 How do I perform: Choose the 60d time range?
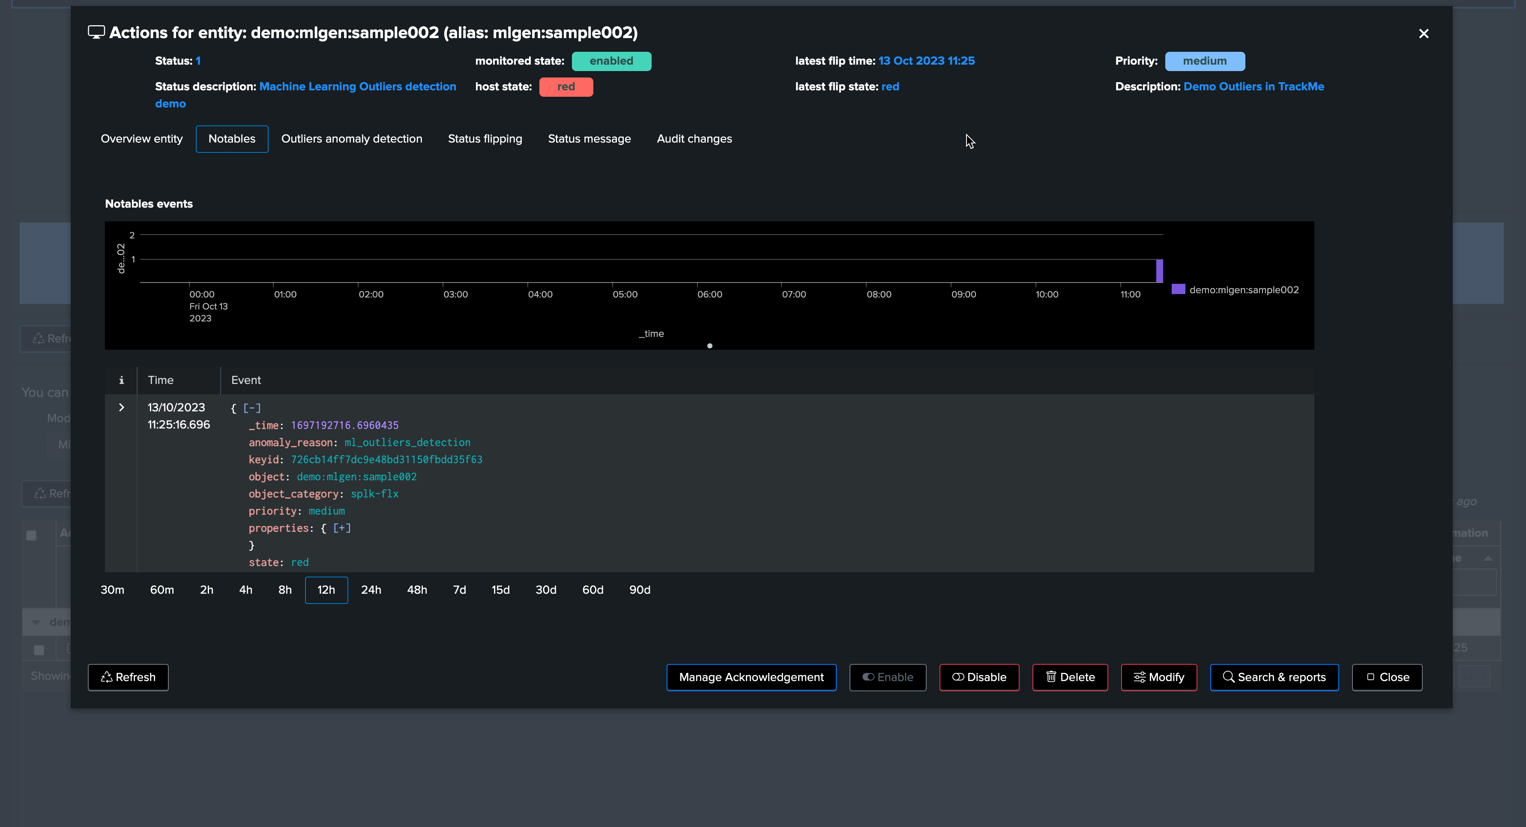593,589
